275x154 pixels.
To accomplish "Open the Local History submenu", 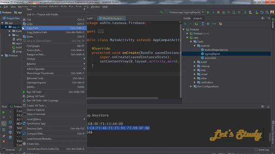I will click(55, 119).
